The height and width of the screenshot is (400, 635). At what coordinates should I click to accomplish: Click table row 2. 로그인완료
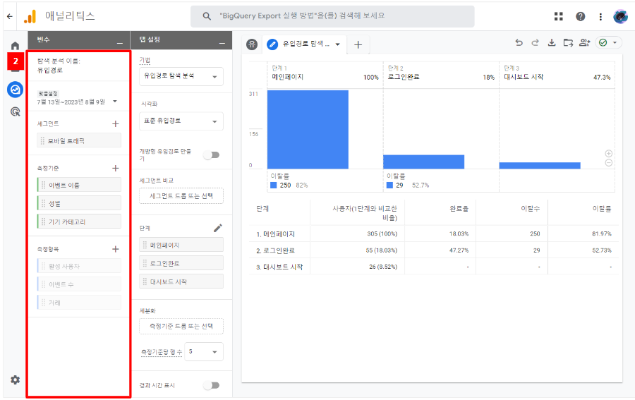click(434, 250)
